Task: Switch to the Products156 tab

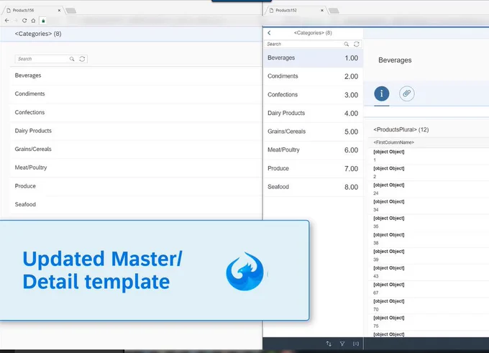Action: click(x=33, y=10)
